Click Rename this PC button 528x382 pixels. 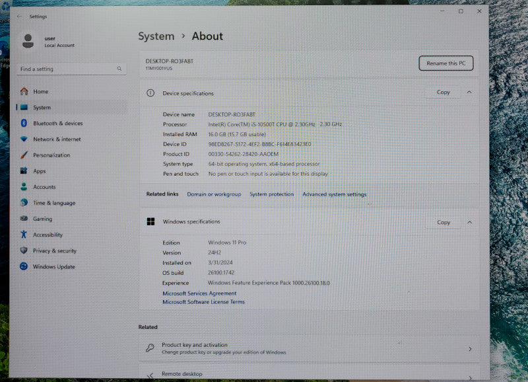(446, 63)
